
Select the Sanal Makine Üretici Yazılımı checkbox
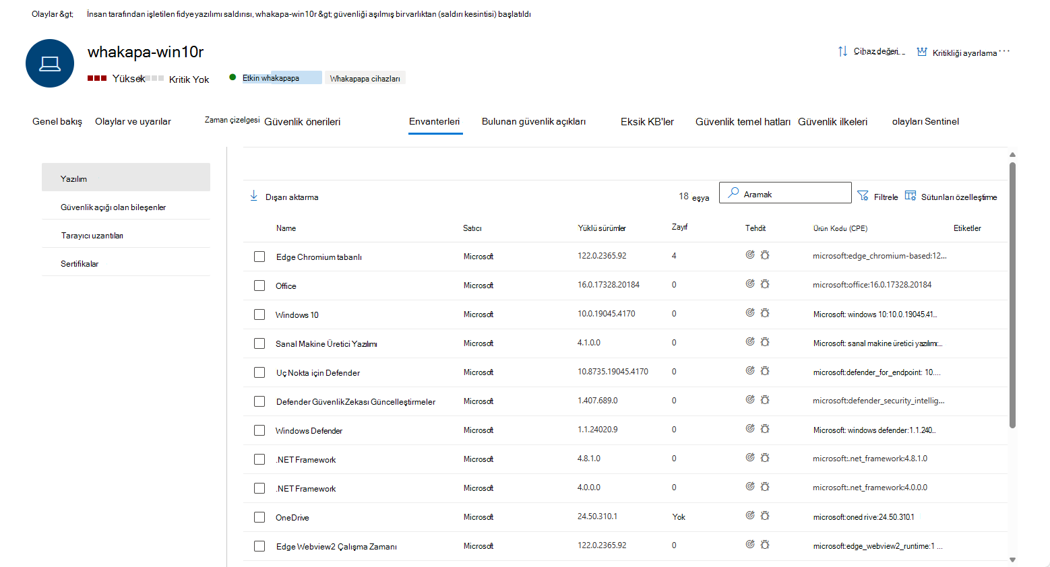259,343
